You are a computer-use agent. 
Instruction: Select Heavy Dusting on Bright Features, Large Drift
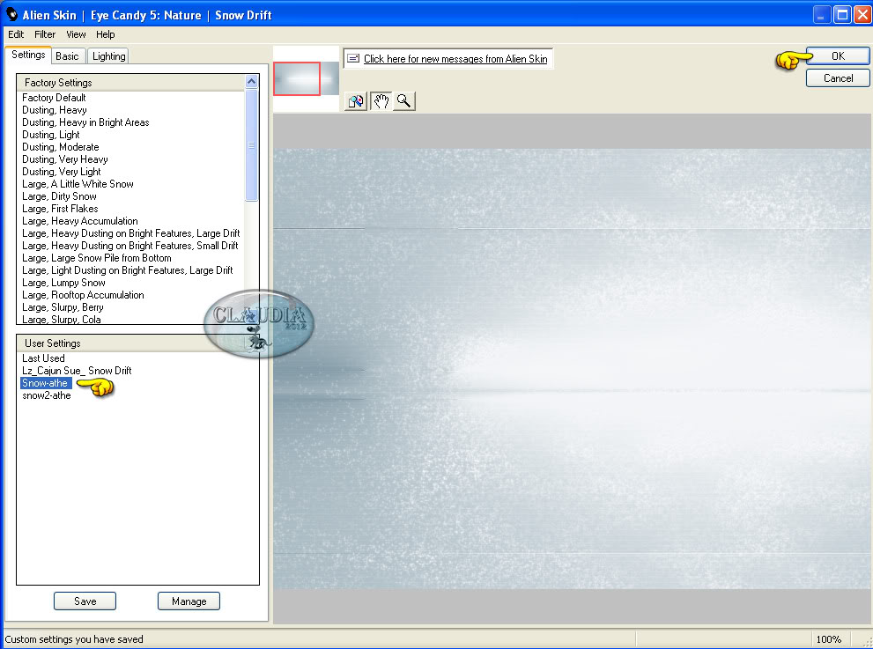131,232
